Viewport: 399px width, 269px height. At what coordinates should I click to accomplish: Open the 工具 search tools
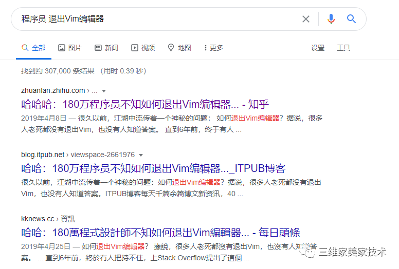pos(343,48)
